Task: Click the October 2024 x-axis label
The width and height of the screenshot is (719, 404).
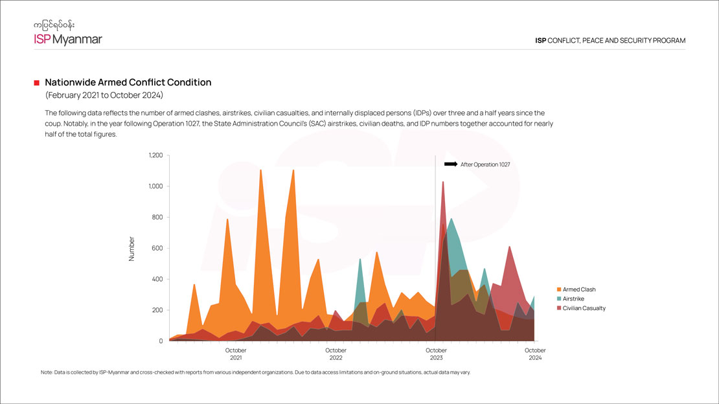Action: point(535,353)
